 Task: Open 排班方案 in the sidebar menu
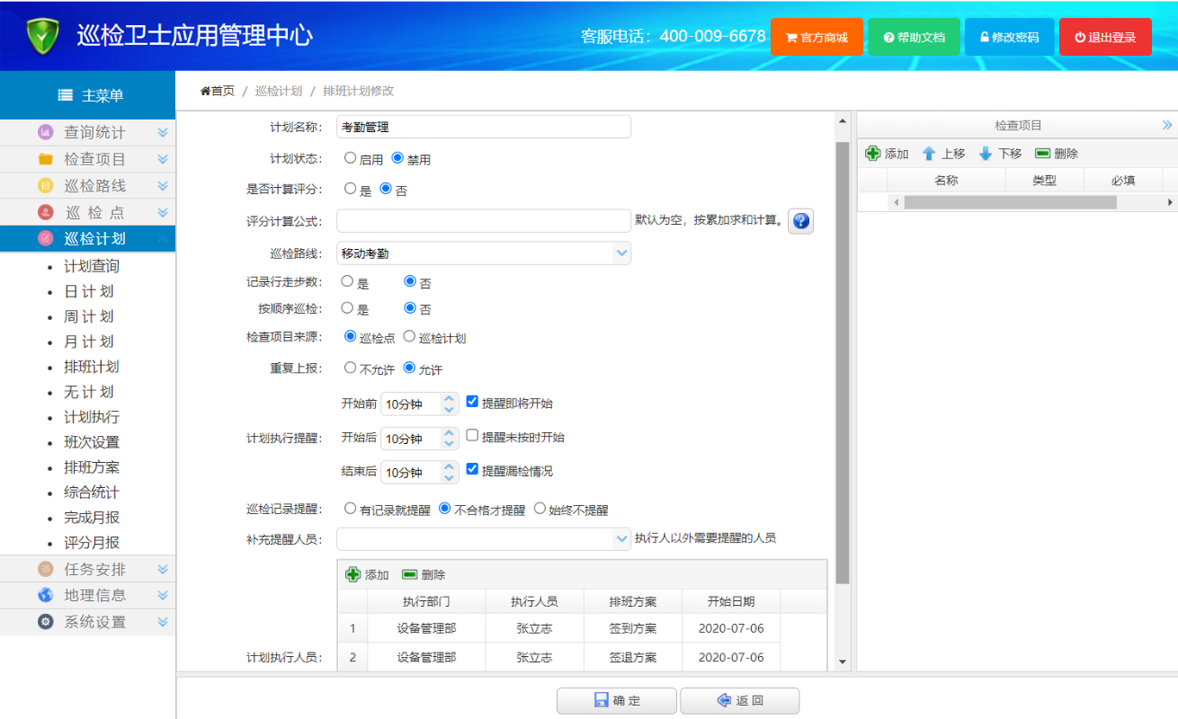91,467
